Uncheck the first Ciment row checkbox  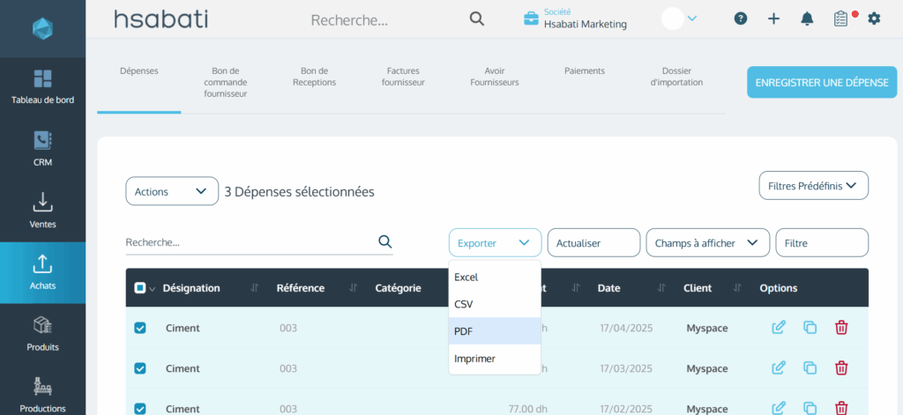click(140, 328)
